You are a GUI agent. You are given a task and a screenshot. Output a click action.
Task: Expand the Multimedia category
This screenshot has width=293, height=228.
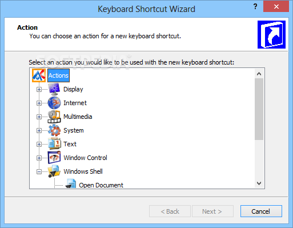click(39, 117)
